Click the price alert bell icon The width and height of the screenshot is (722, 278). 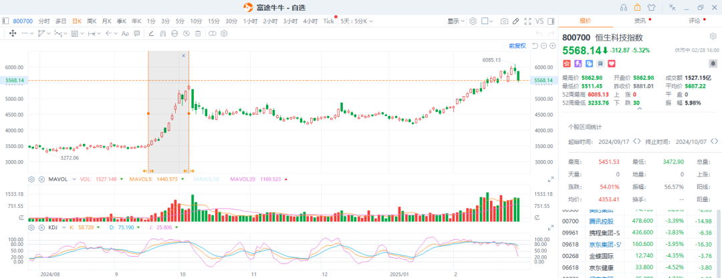pyautogui.click(x=713, y=63)
